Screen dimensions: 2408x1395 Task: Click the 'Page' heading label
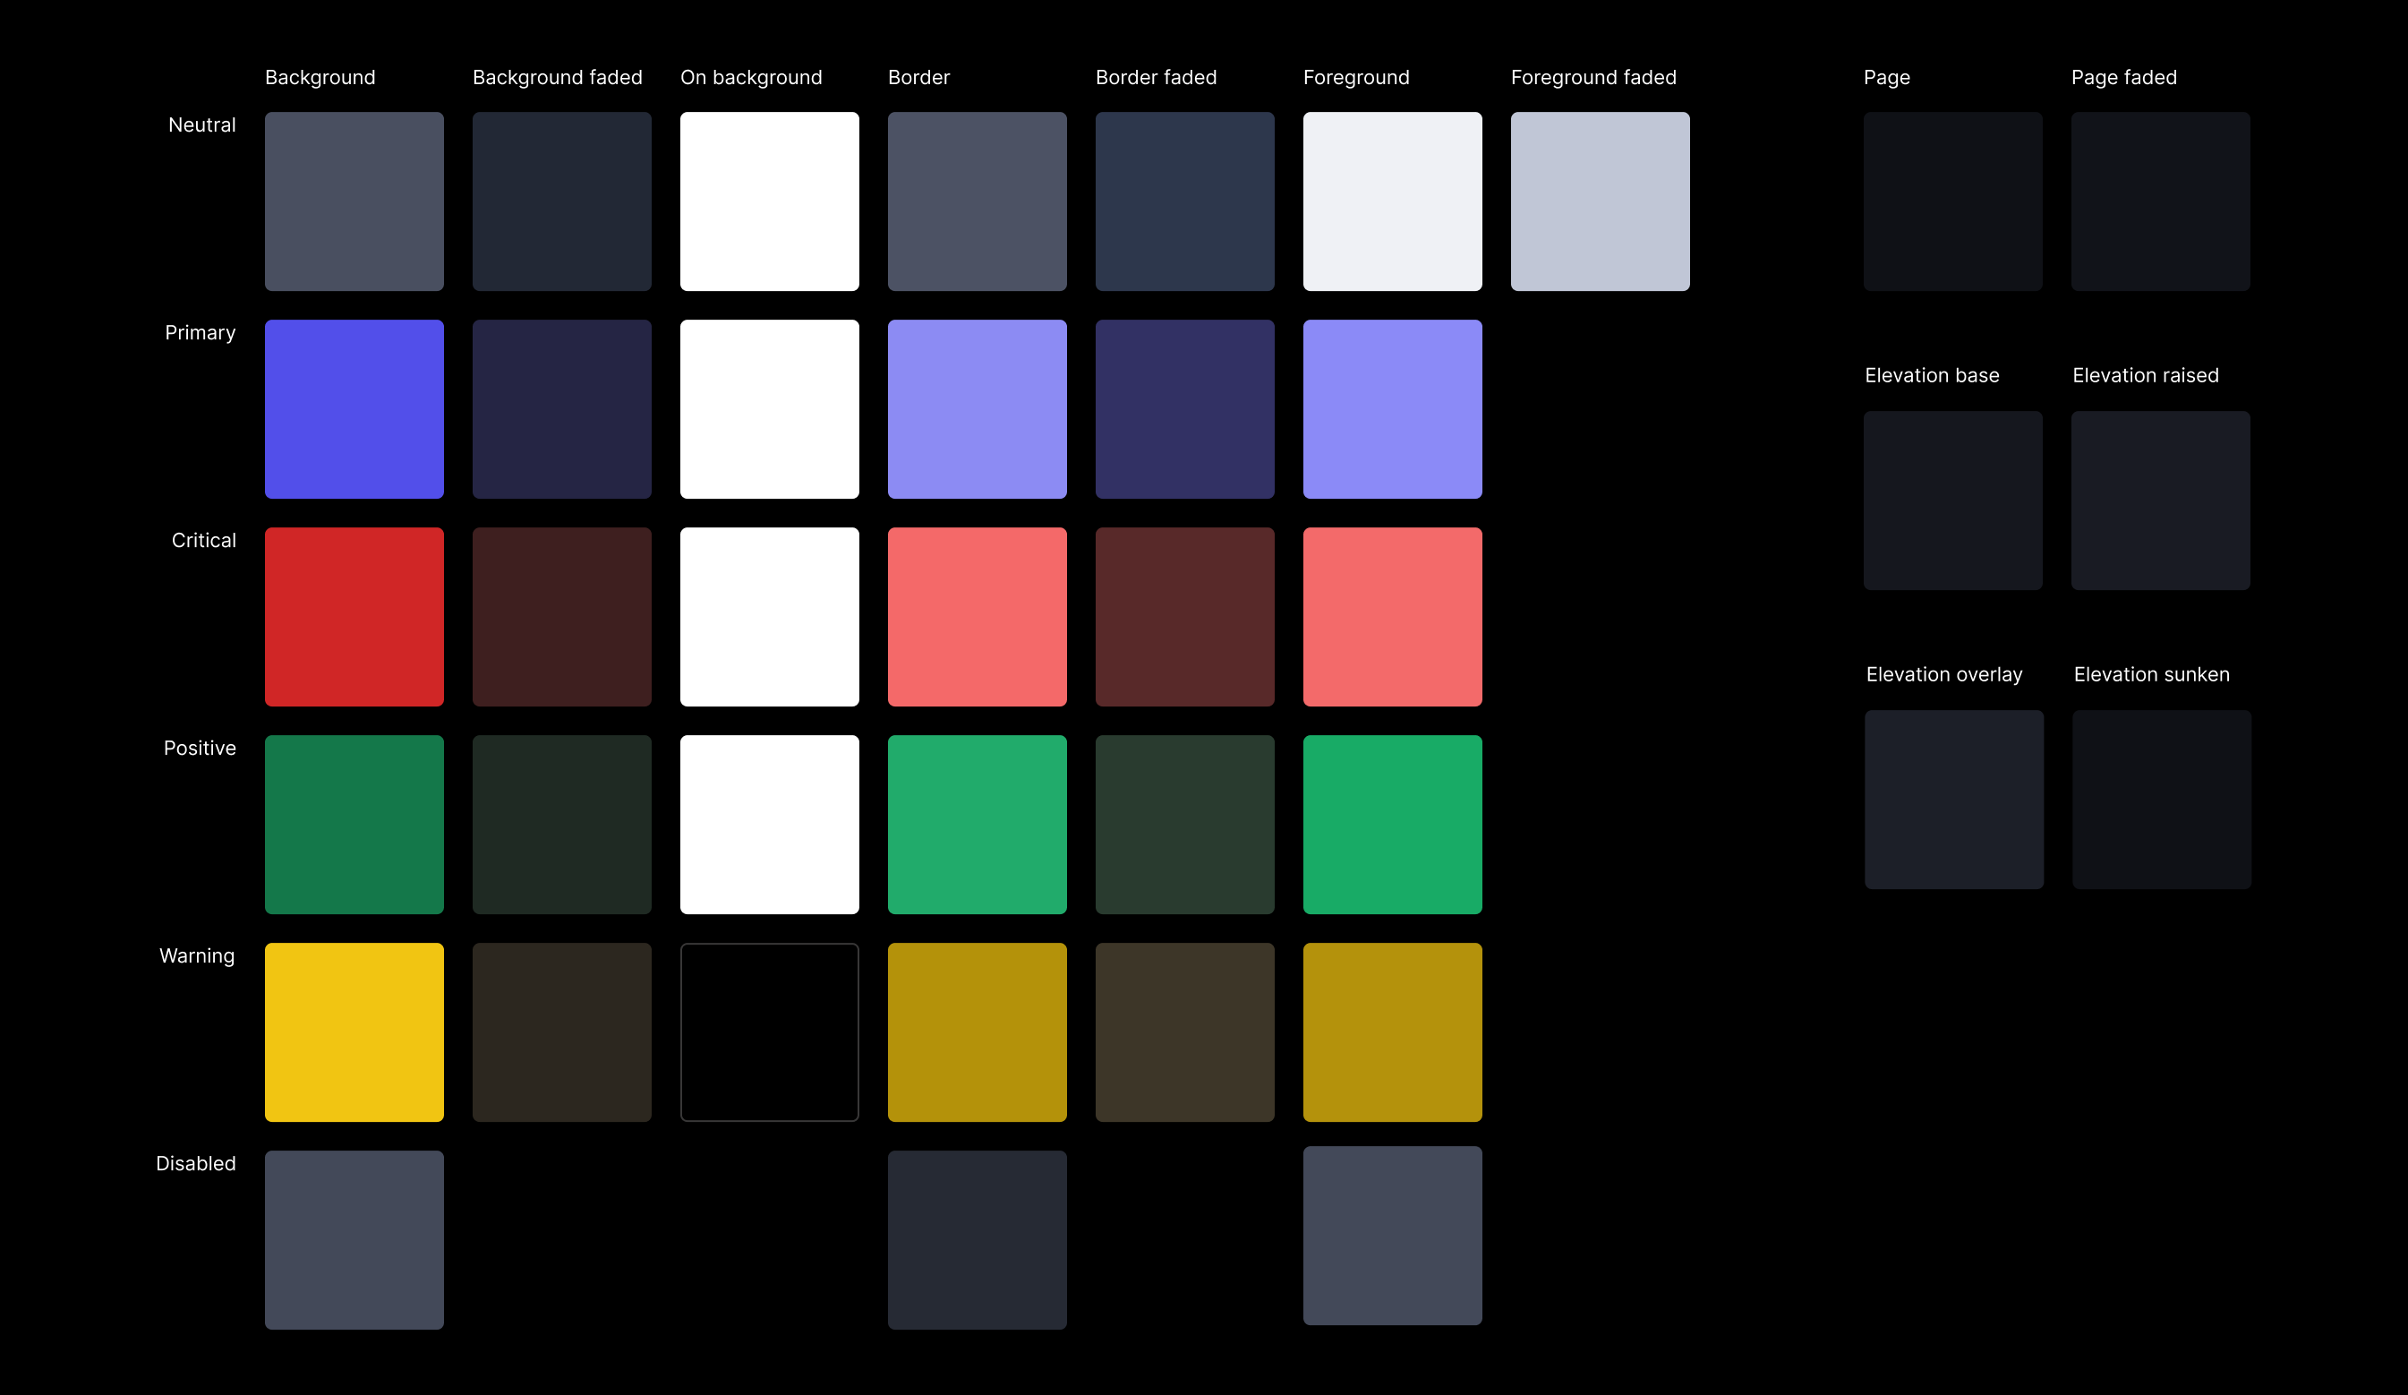click(x=1886, y=77)
